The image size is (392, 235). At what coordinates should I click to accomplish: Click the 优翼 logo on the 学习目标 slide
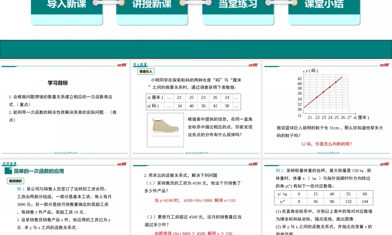pyautogui.click(x=122, y=65)
